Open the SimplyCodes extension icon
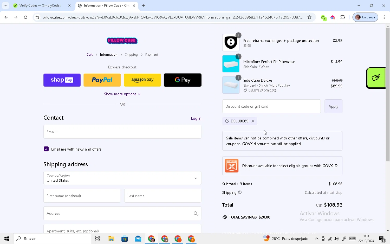This screenshot has height=244, width=390. tap(323, 17)
